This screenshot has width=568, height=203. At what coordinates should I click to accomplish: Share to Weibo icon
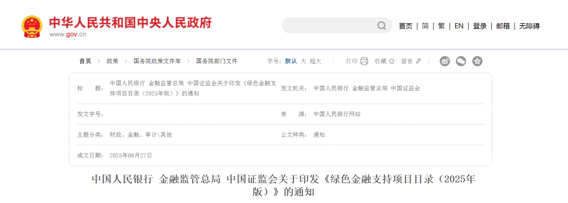coord(445,61)
